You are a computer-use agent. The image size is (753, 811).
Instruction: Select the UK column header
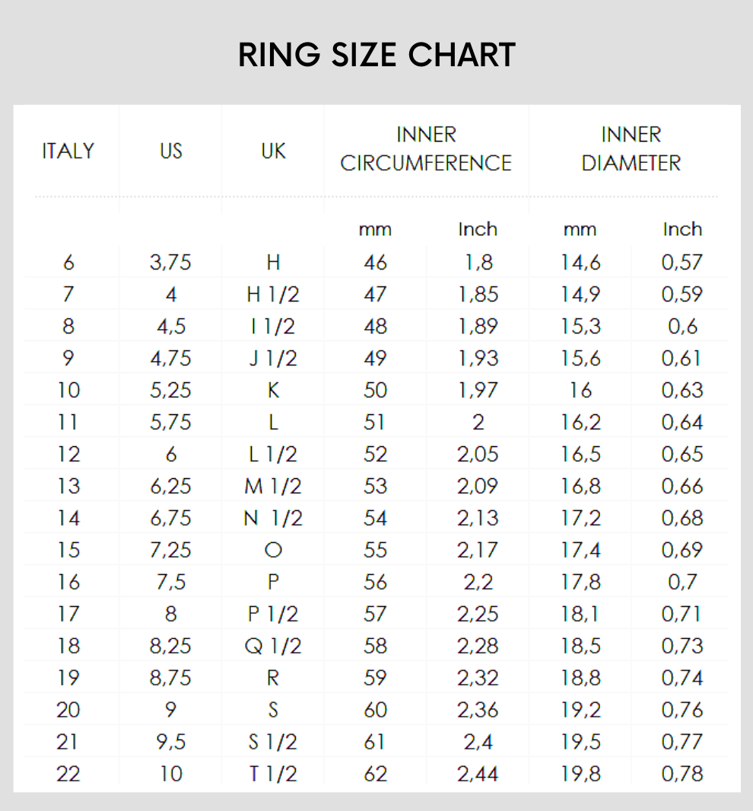(x=273, y=151)
